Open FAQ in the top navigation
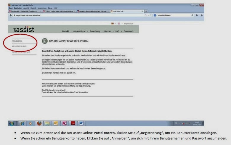Screen dimensions: 231x145 [117, 31]
